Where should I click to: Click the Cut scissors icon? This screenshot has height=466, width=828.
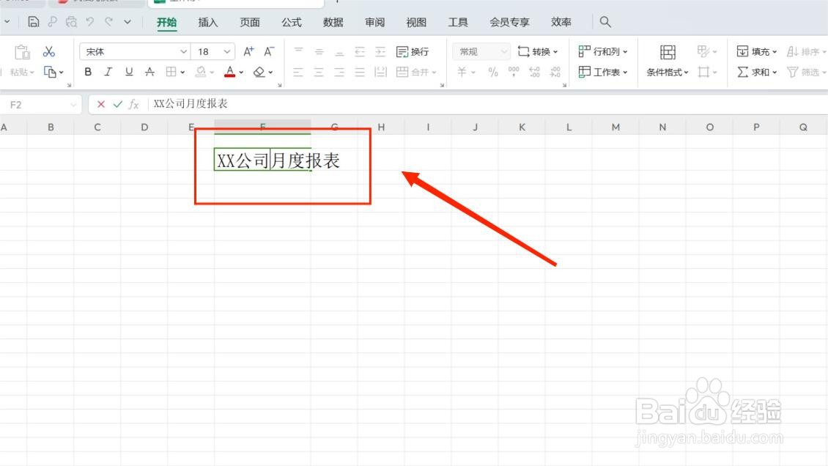[x=49, y=51]
